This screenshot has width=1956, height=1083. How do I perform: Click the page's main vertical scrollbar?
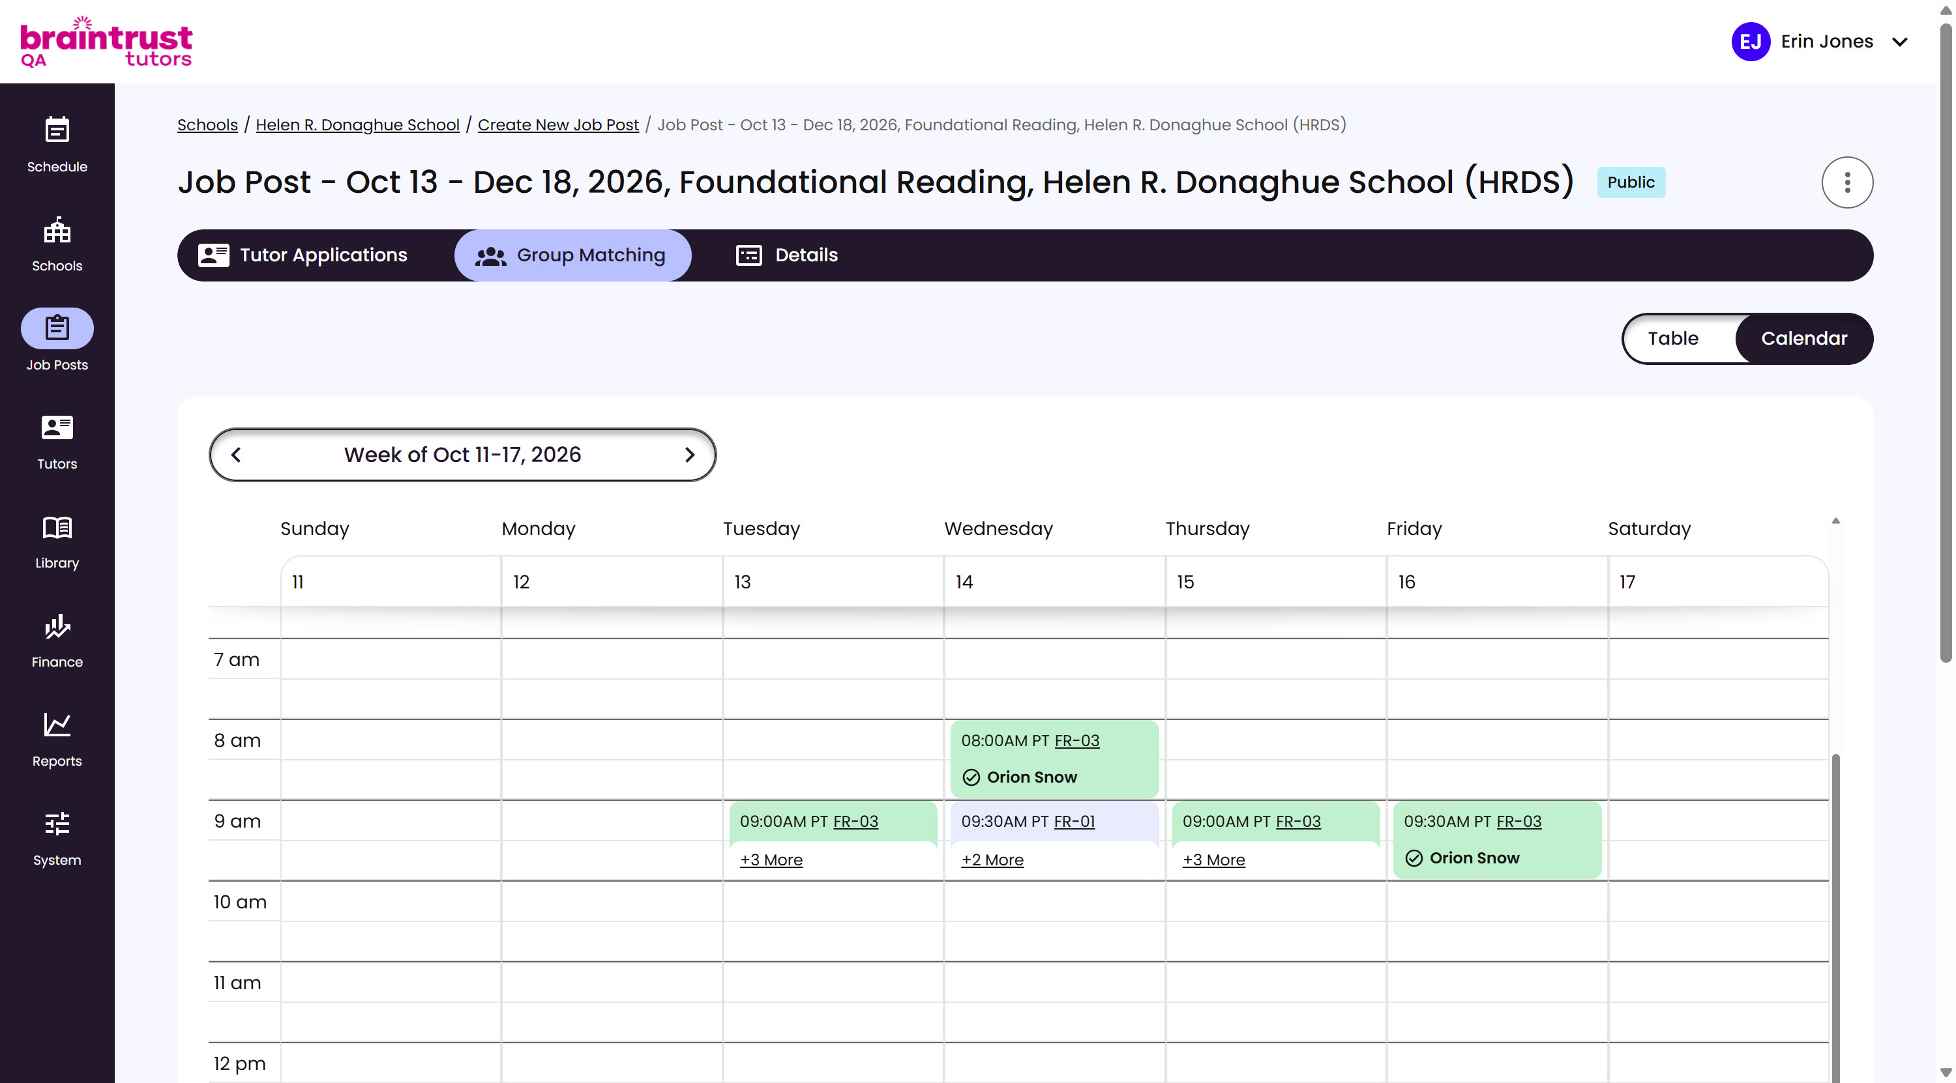[x=1946, y=341]
